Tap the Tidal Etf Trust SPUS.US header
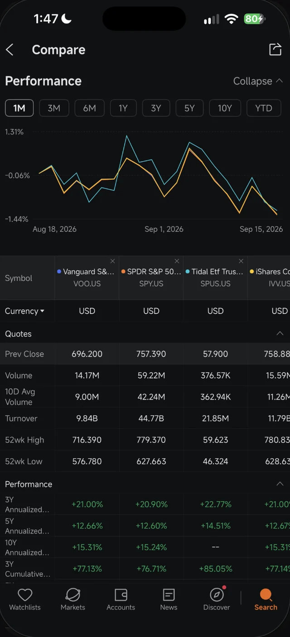The image size is (290, 637). 215,277
